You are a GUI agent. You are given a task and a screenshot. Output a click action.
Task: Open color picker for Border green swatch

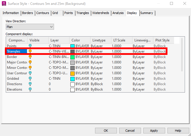[72, 57]
